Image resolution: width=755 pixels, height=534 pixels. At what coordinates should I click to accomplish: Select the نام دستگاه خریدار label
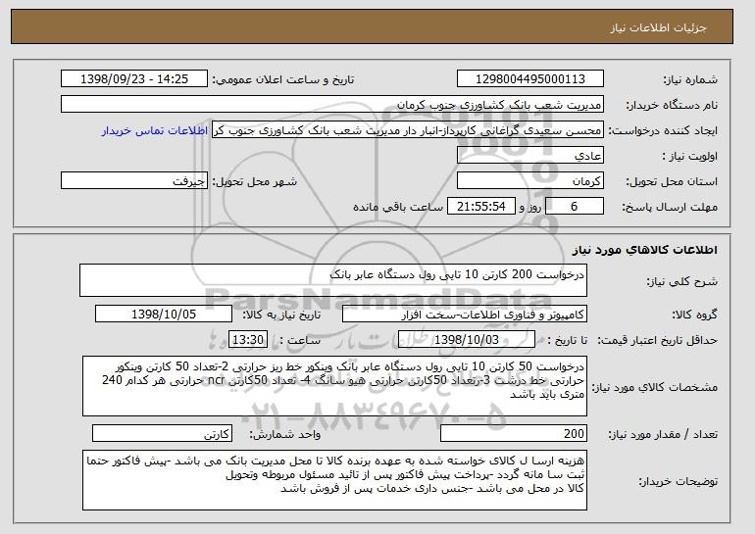[672, 105]
